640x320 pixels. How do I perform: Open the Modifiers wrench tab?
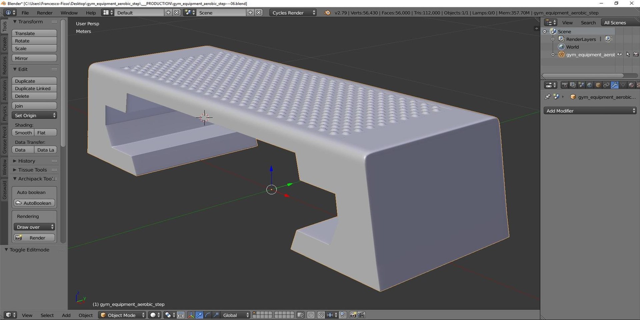[614, 85]
